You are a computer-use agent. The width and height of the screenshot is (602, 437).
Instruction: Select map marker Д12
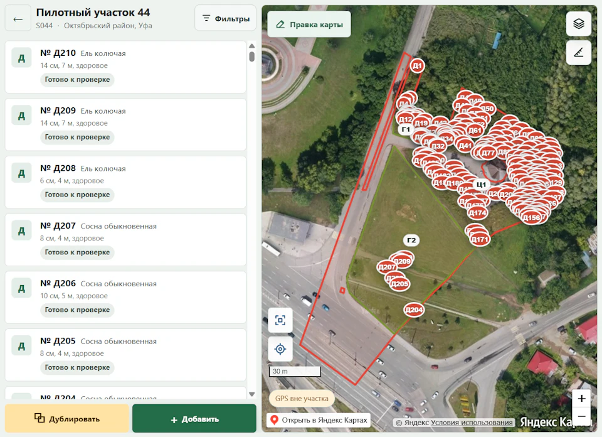click(406, 119)
